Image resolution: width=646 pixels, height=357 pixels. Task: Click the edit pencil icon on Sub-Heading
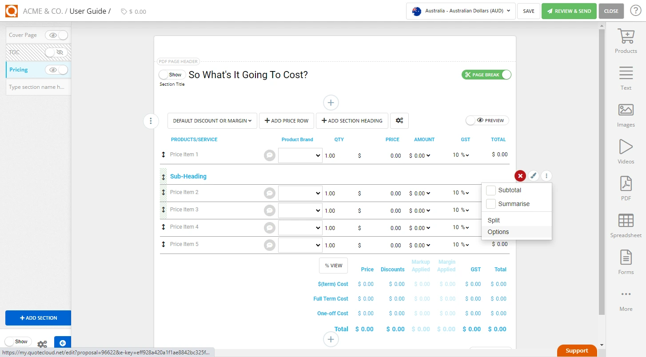pyautogui.click(x=534, y=175)
